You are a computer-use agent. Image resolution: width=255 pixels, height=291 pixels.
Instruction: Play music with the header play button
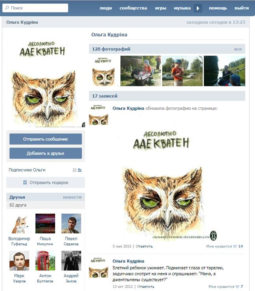(x=198, y=8)
